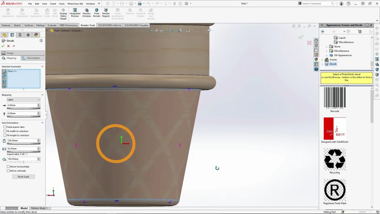Adjust the decal rotation angle slider
The image size is (380, 214).
point(23,162)
